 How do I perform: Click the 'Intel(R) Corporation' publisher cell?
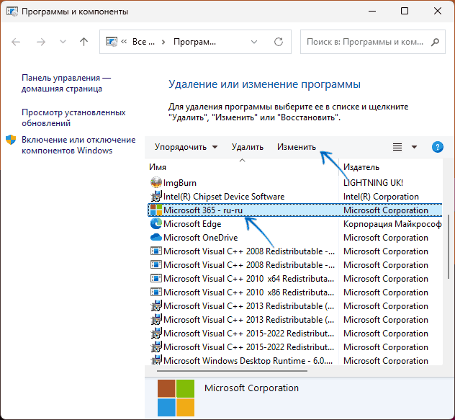pyautogui.click(x=381, y=197)
